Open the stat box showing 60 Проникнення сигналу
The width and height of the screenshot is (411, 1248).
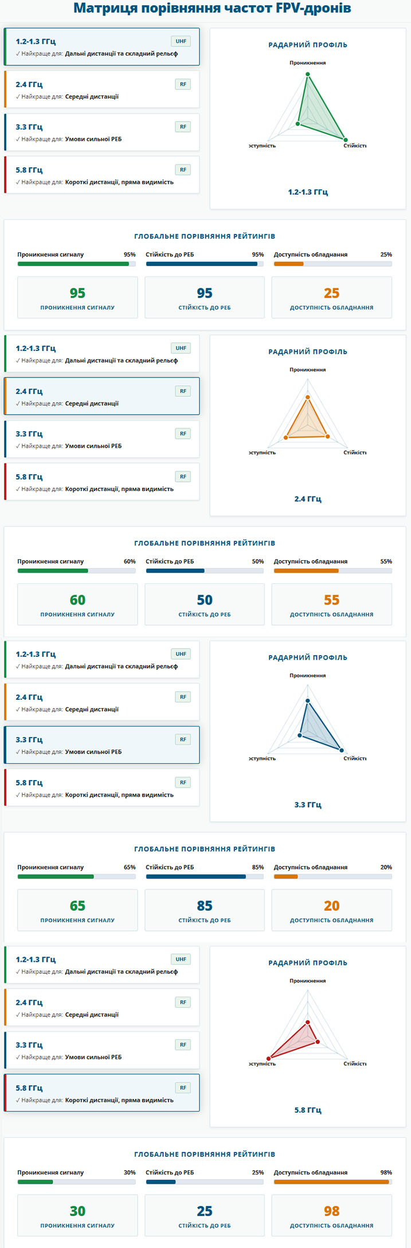77,604
